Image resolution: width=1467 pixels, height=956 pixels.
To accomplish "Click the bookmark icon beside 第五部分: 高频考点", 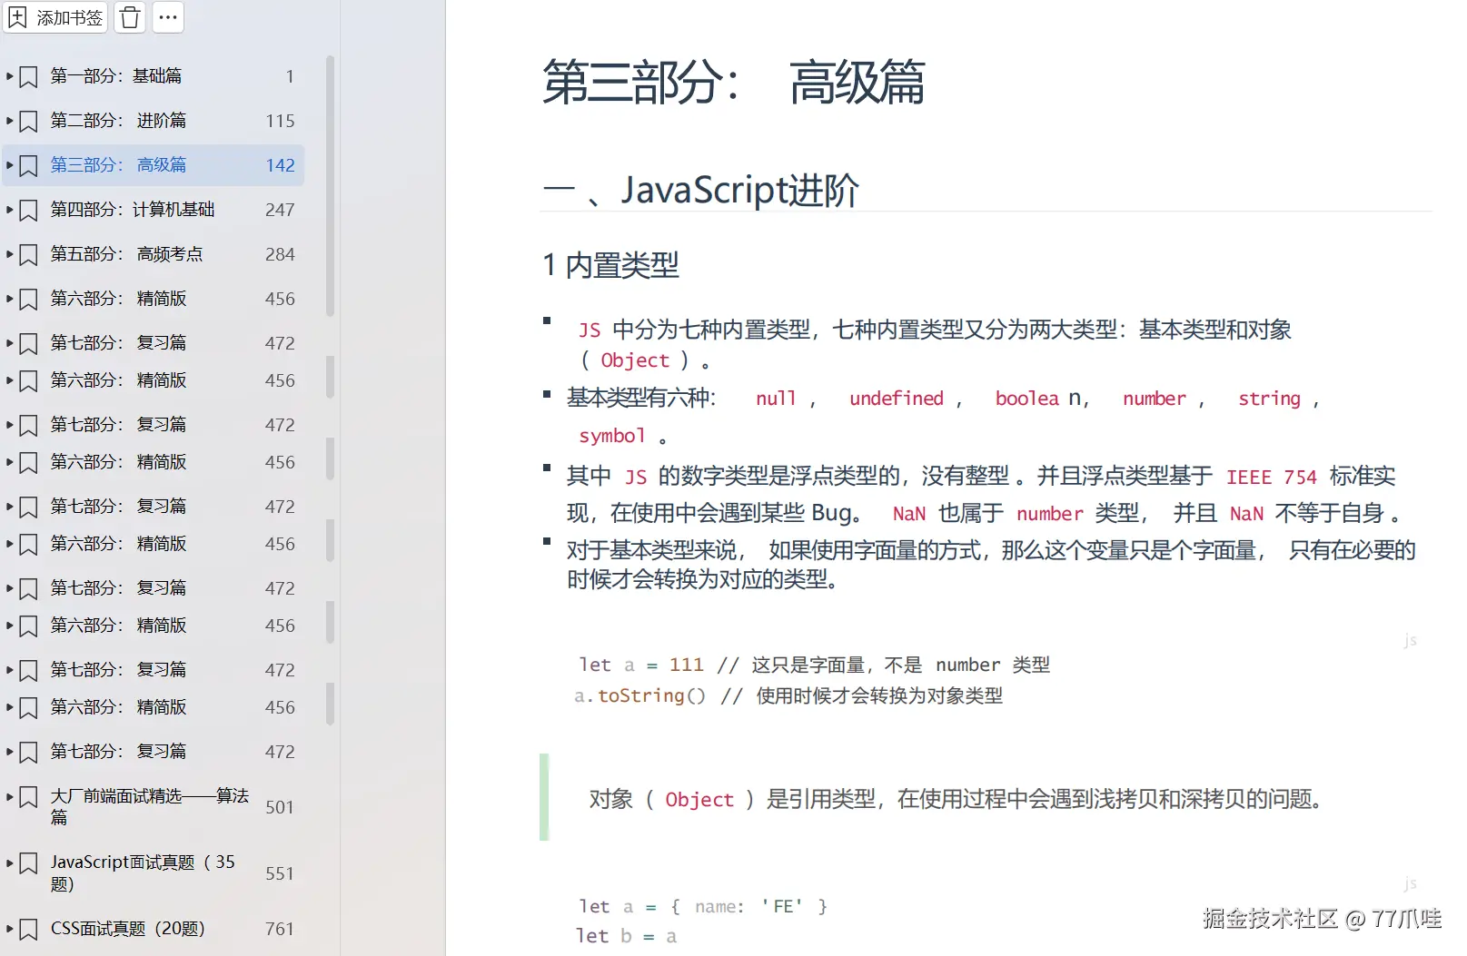I will tap(29, 254).
